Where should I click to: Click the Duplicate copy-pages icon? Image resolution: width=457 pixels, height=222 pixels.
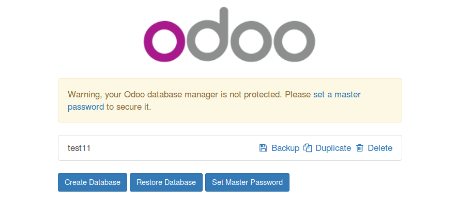point(308,148)
